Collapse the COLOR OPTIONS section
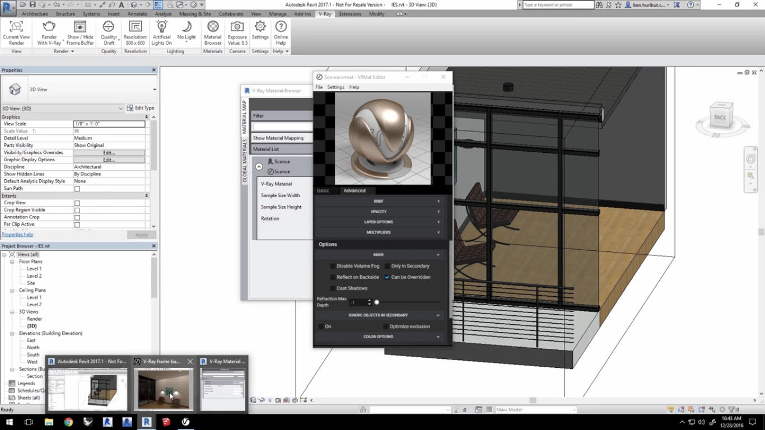765x430 pixels. pyautogui.click(x=379, y=336)
